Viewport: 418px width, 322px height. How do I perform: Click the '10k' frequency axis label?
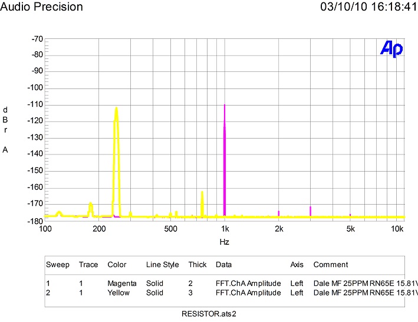coord(397,229)
